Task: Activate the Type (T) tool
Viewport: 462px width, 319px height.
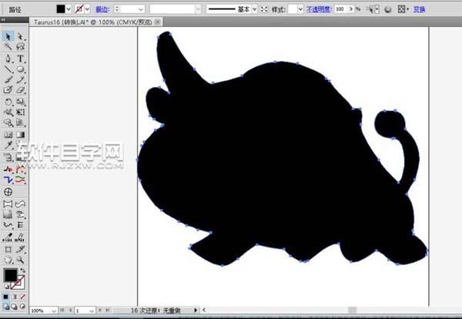Action: (x=20, y=59)
